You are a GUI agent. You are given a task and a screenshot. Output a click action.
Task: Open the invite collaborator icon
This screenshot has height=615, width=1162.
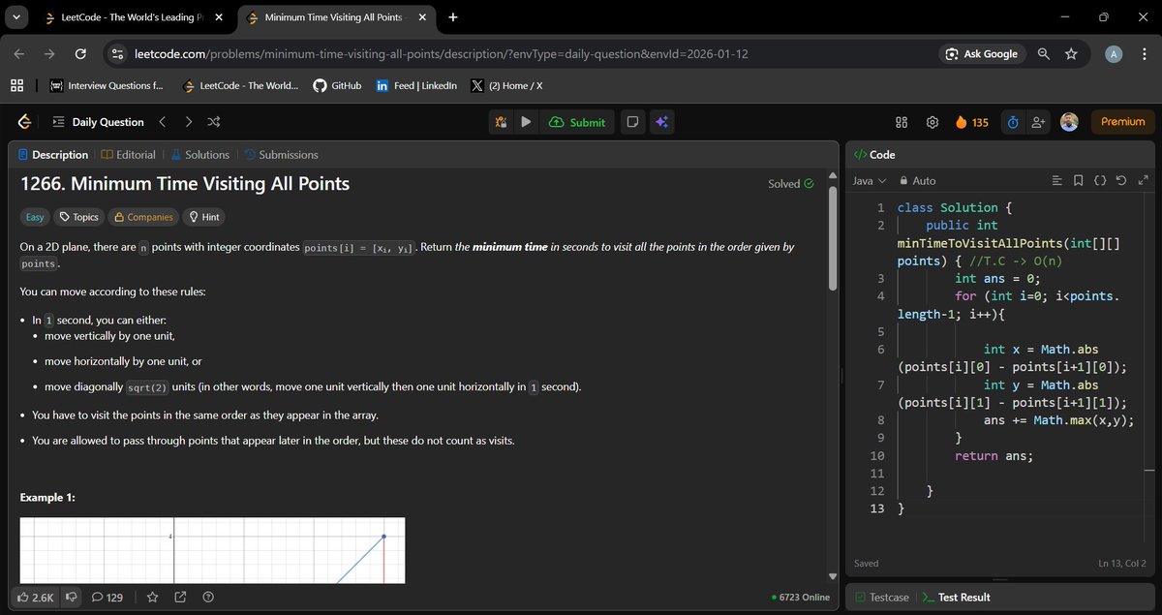click(1039, 122)
